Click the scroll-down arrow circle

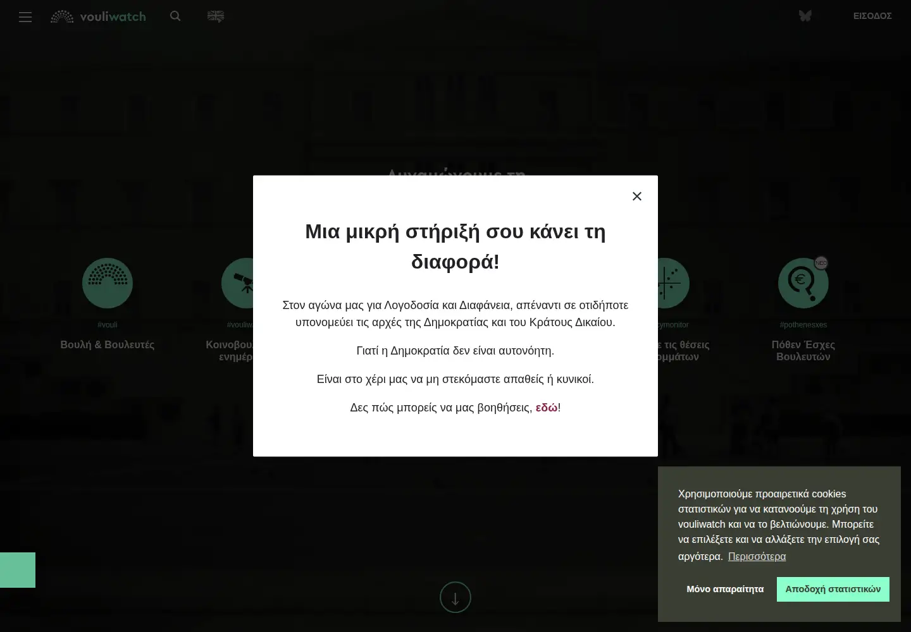(455, 597)
